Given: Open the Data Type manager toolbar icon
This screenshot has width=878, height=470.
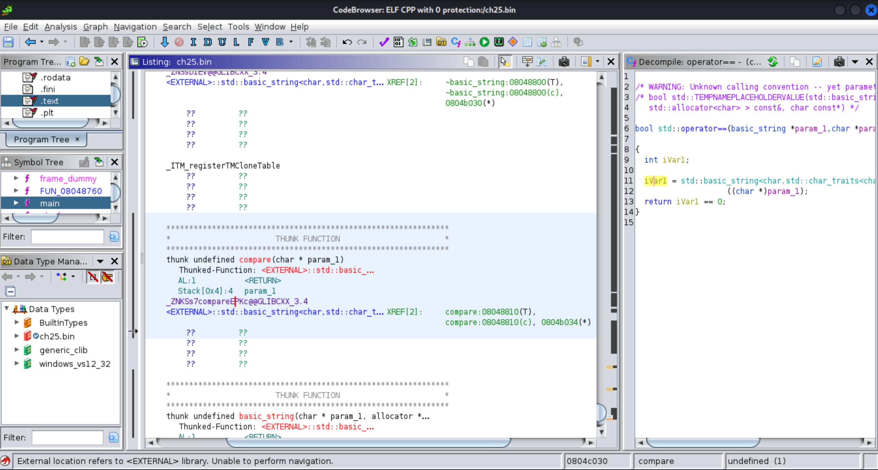Looking at the screenshot, I should click(x=441, y=42).
